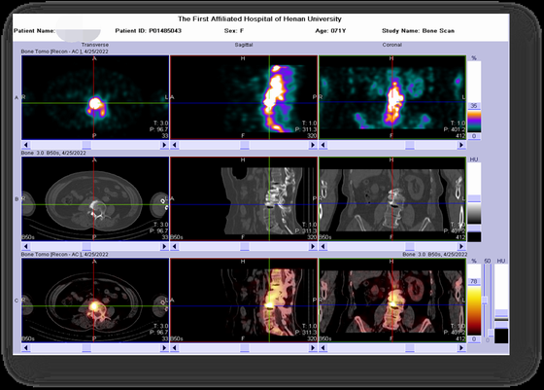This screenshot has height=390, width=544.
Task: Click the SPECT color scale upper value 35
Action: (474, 106)
